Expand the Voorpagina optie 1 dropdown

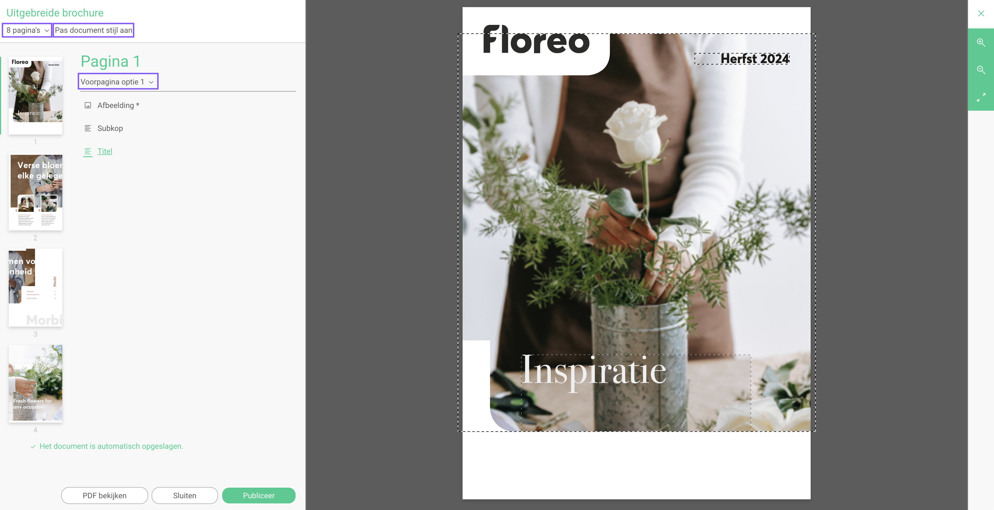(118, 81)
